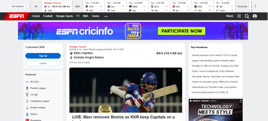Open Top seeds out at Indian Wells headline

[x=215, y=76]
